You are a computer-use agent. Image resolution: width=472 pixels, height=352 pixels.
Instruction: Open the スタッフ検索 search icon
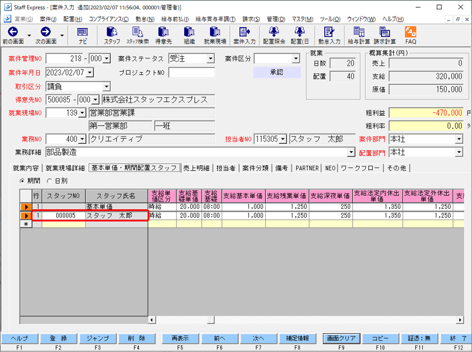[x=137, y=31]
